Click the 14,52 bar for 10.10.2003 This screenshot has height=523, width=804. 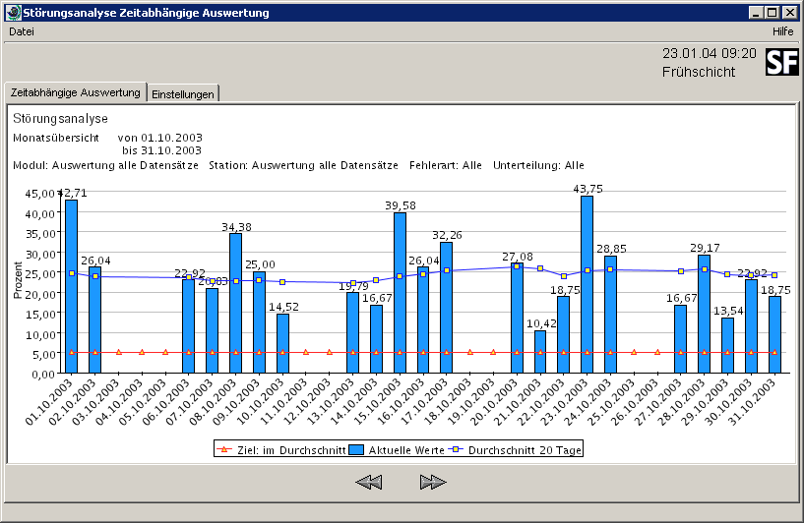[282, 344]
